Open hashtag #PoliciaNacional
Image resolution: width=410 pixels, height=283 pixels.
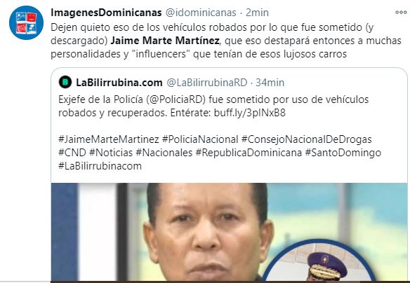(x=200, y=139)
